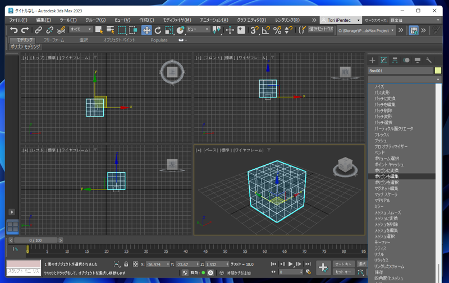The image size is (449, 283).
Task: Click the Undo arrow icon
Action: point(13,30)
